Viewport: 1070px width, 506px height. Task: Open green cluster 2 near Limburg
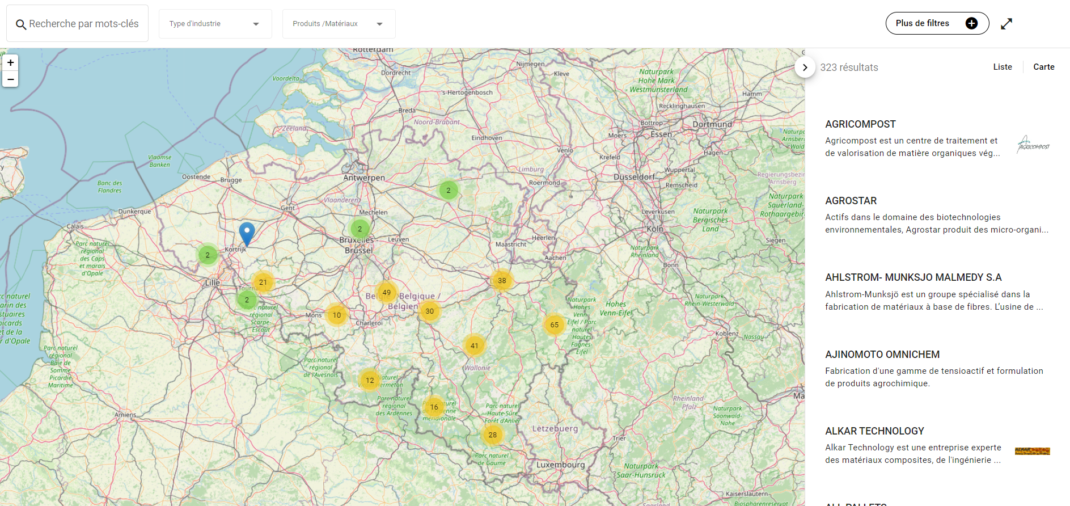tap(449, 190)
